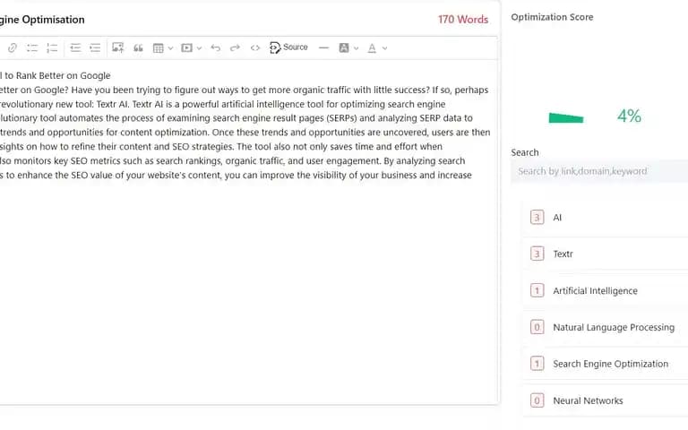This screenshot has width=688, height=430.
Task: Apply block quote formatting
Action: pos(138,47)
